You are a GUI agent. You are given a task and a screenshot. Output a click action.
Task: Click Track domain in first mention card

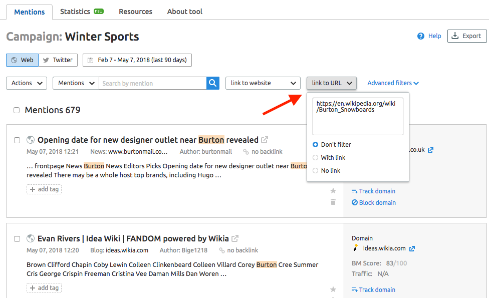click(x=373, y=191)
